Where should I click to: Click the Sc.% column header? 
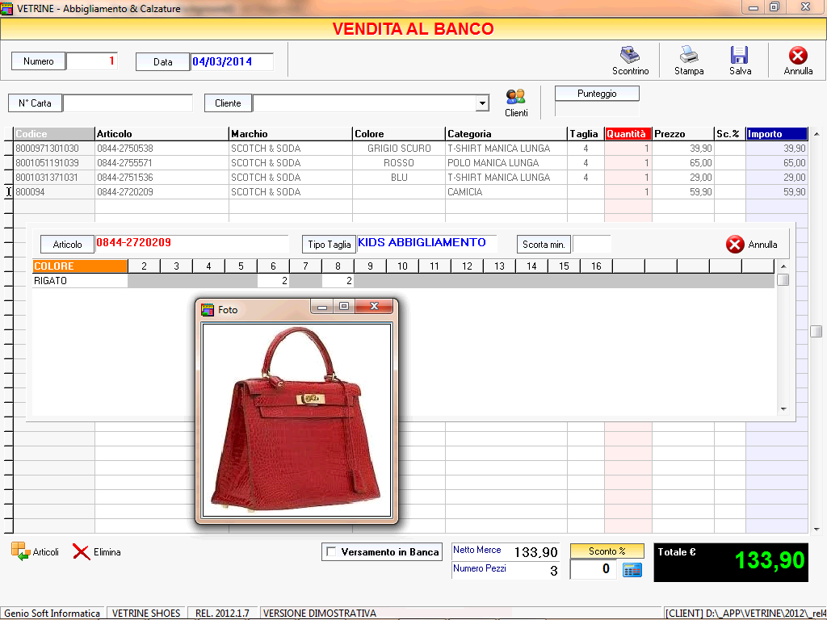[x=730, y=134]
